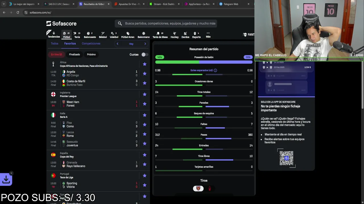This screenshot has width=364, height=204.
Task: Click the QR code image
Action: tap(286, 158)
